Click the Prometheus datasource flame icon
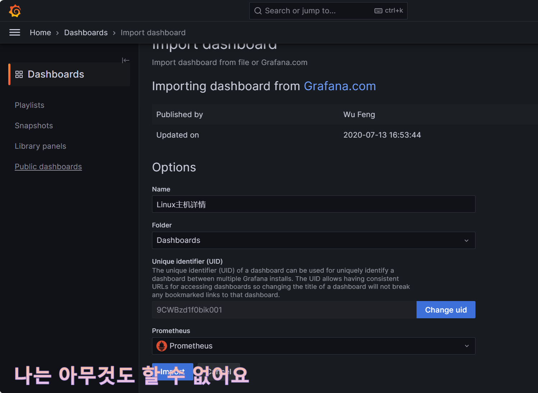Image resolution: width=538 pixels, height=393 pixels. coord(162,346)
